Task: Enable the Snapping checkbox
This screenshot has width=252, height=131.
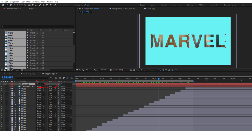Action: pos(75,5)
